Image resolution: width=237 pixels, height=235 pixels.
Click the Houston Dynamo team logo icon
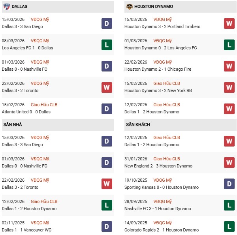point(129,7)
